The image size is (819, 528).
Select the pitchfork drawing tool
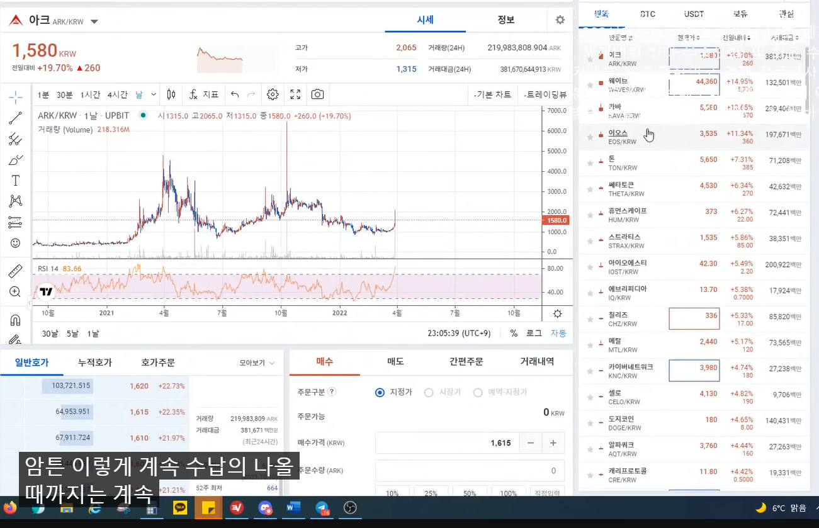(16, 139)
